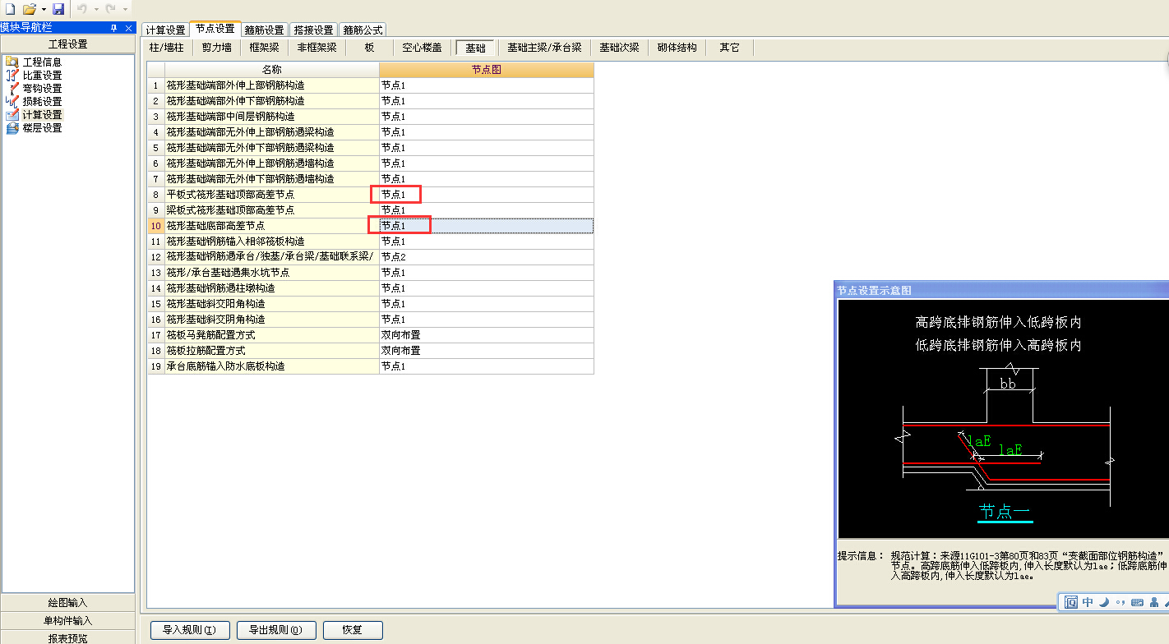Open 损耗设置 in the navigation panel
Image resolution: width=1169 pixels, height=644 pixels.
(x=42, y=101)
